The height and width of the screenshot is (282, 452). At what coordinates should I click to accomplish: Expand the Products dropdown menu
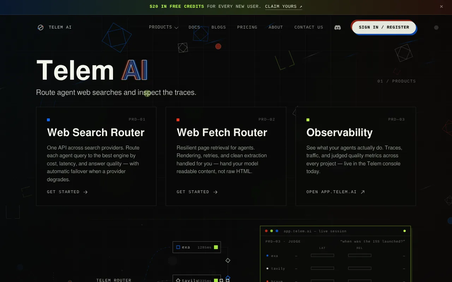click(163, 27)
